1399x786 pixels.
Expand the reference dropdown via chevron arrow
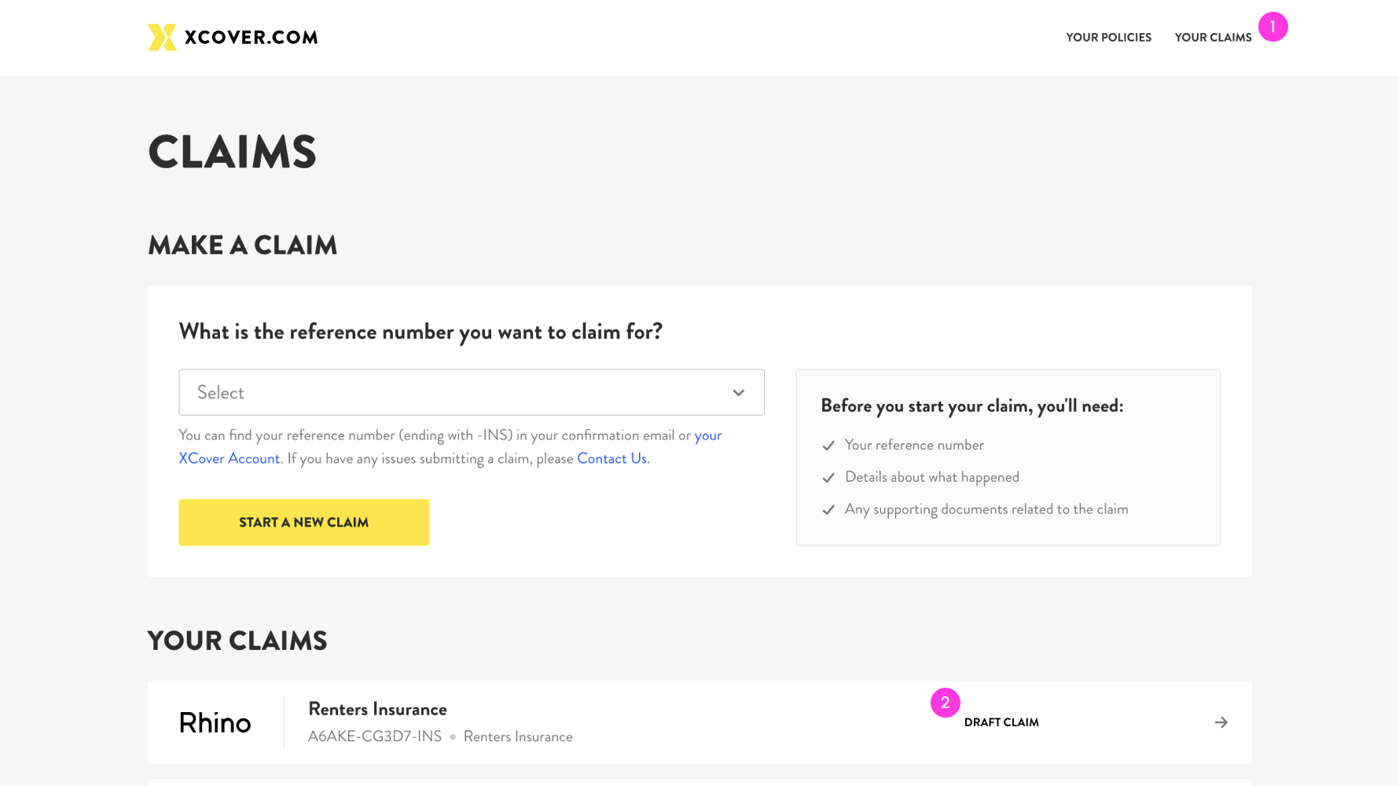tap(738, 392)
